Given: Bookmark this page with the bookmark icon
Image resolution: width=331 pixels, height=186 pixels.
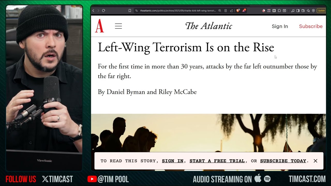Looking at the screenshot, I should click(130, 11).
